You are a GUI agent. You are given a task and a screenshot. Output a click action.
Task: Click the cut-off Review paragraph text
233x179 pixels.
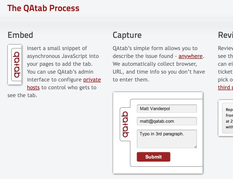pos(226,63)
